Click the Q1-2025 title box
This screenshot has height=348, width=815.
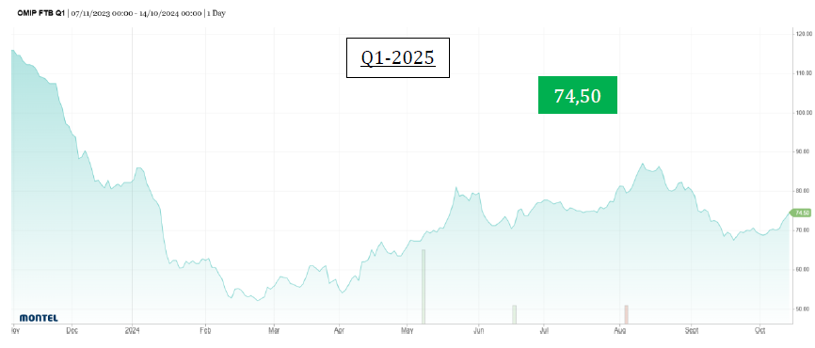[398, 57]
